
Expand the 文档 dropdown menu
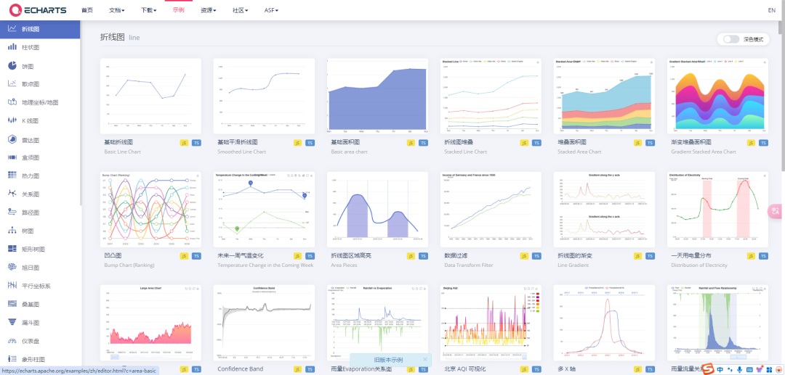point(116,10)
